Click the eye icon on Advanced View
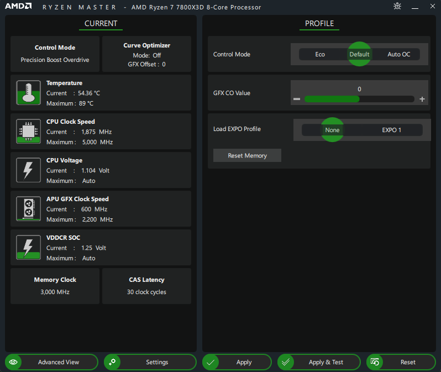The image size is (441, 372). (x=13, y=362)
